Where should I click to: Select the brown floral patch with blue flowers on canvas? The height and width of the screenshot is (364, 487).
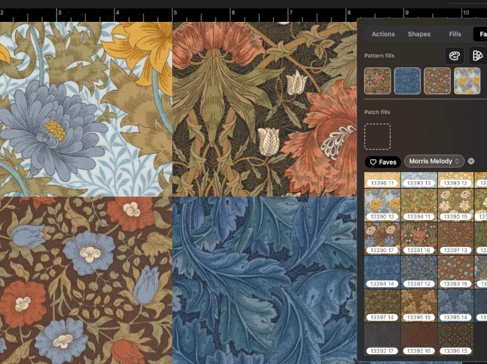(86, 280)
